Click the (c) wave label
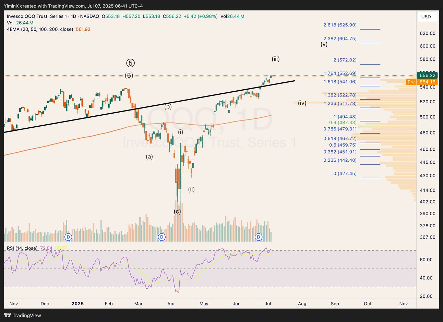 (177, 211)
